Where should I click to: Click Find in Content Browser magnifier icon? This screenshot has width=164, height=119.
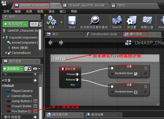coord(94,20)
